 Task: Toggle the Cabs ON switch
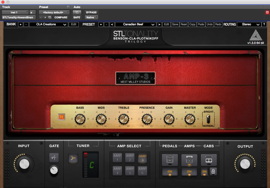coord(204,172)
